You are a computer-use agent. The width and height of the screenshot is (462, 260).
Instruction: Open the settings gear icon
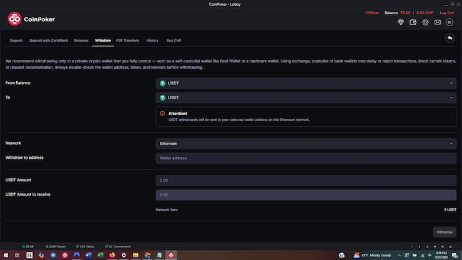coord(425,22)
